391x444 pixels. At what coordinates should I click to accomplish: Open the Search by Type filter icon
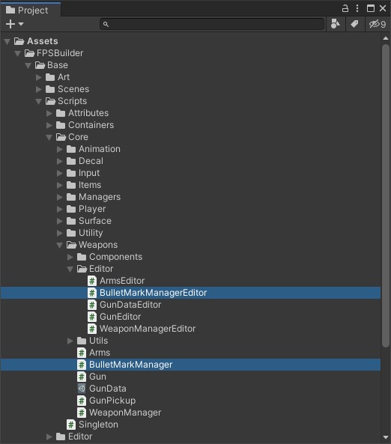click(335, 24)
